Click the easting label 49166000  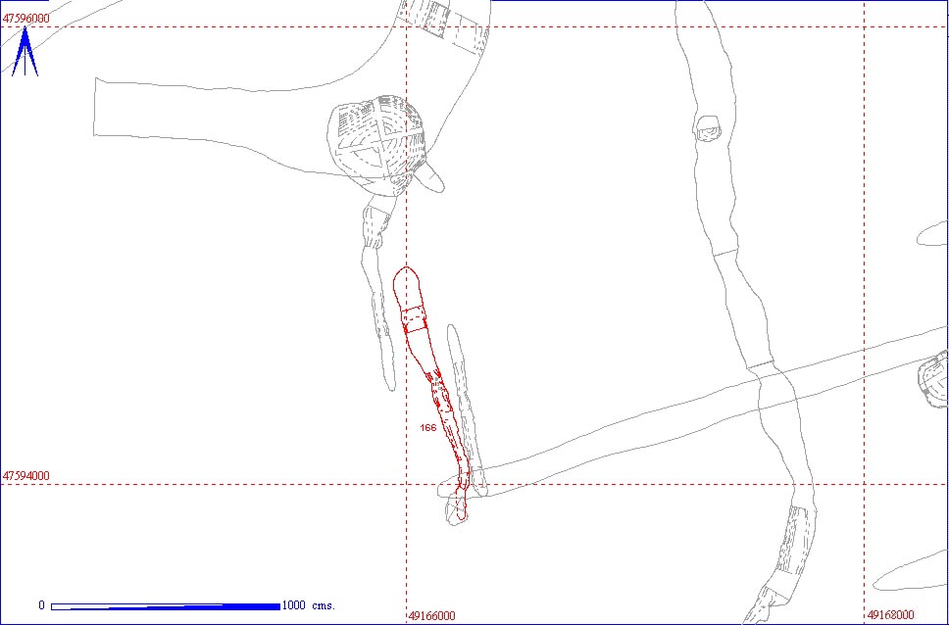click(x=432, y=615)
